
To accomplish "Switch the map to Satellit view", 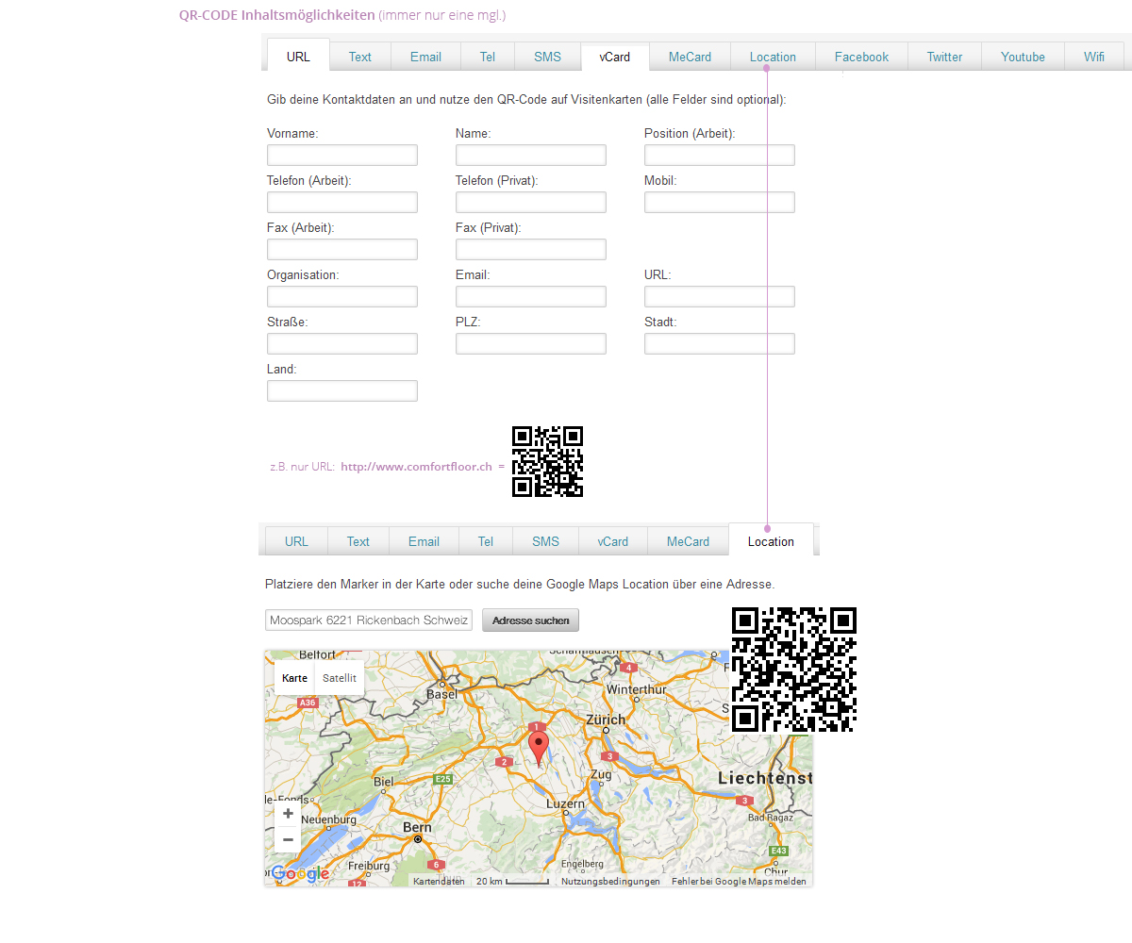I will [x=340, y=678].
